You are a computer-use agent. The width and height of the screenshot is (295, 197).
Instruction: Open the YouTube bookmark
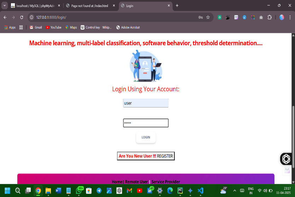[53, 27]
